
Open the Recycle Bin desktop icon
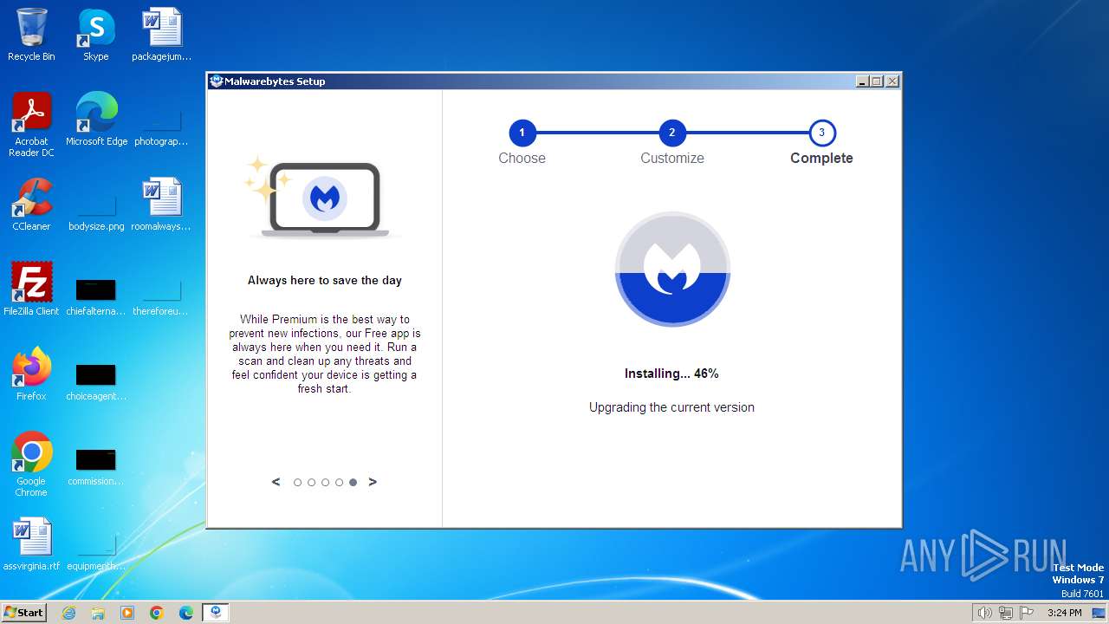[x=31, y=35]
